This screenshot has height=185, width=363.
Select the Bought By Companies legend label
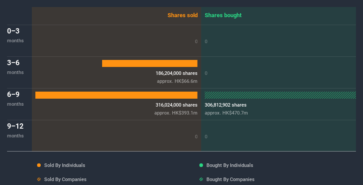click(230, 179)
